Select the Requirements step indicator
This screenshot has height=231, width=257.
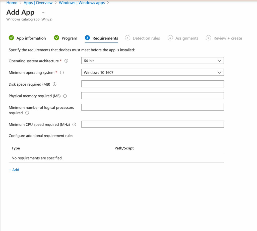coord(87,38)
